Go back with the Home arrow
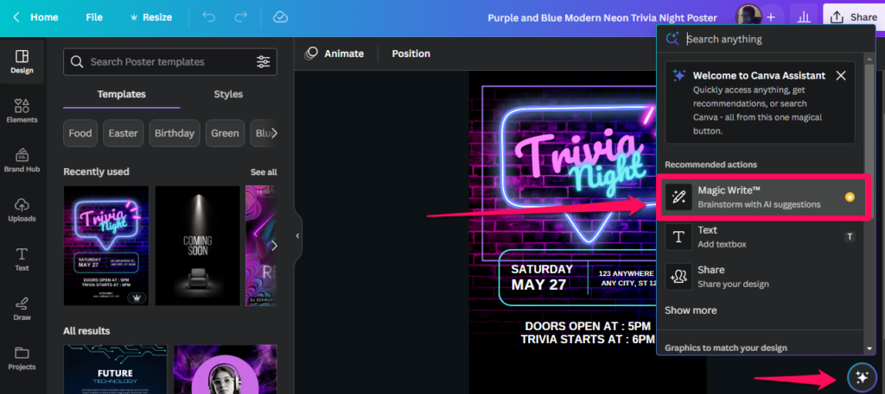This screenshot has height=394, width=885. 36,17
